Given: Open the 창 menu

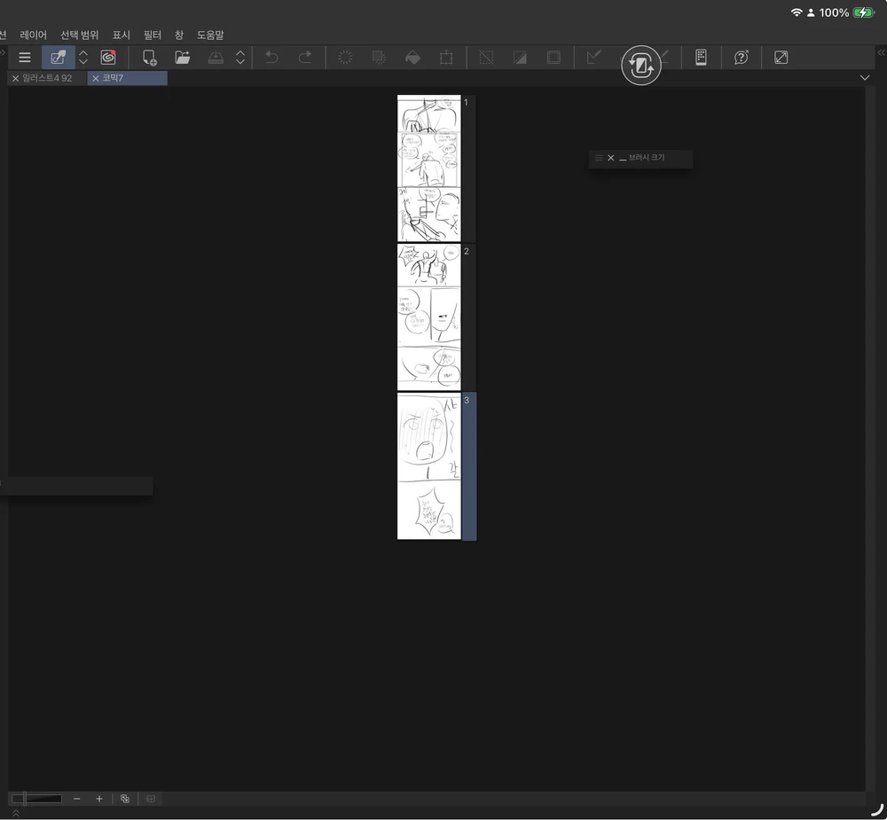Looking at the screenshot, I should [179, 35].
